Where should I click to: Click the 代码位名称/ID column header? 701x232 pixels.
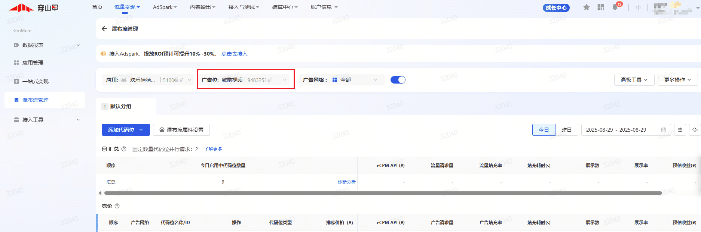coord(175,222)
